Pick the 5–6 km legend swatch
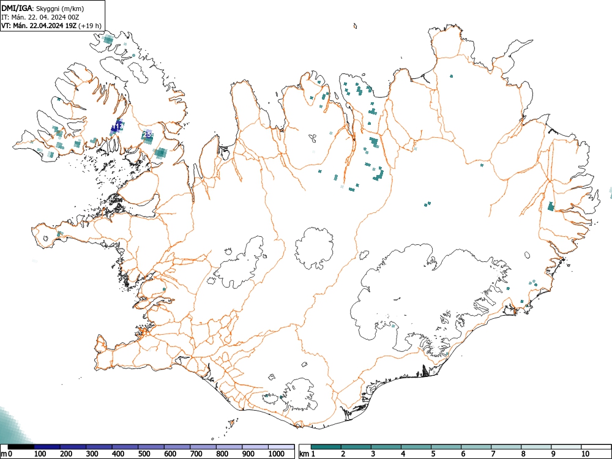612x459 pixels. tap(446, 447)
